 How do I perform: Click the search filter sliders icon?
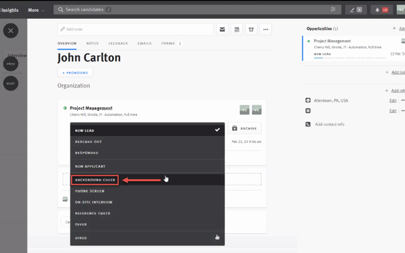point(333,10)
